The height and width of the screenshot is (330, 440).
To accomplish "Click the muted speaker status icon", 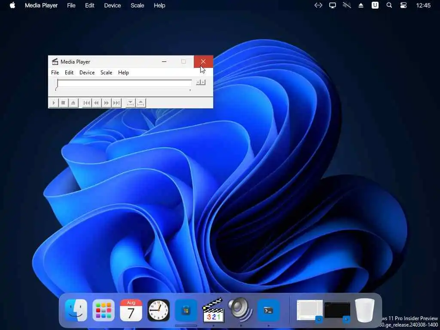I will pos(347,5).
